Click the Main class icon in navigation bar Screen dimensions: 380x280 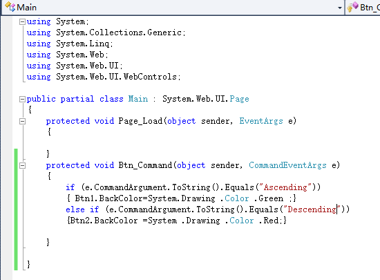10,7
